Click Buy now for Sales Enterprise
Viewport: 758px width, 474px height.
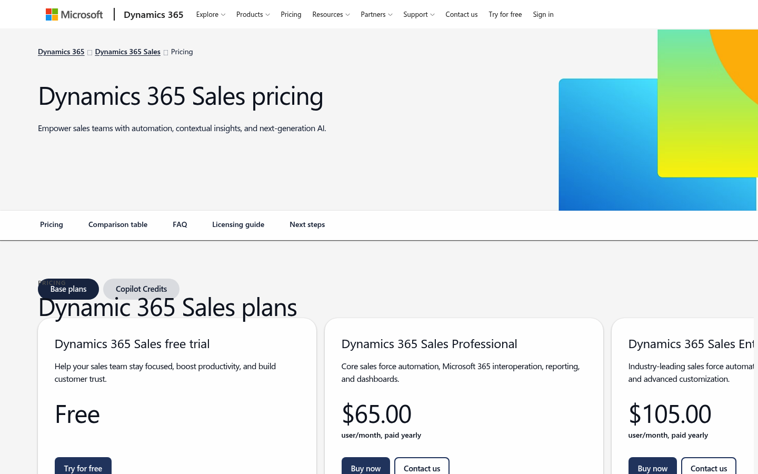(653, 467)
